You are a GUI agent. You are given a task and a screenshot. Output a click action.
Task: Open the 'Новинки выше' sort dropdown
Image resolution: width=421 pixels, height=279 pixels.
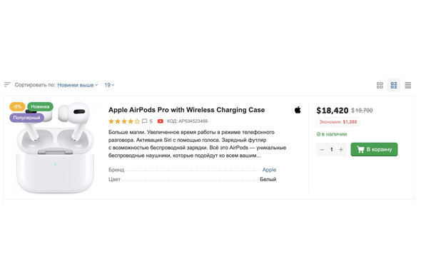[78, 85]
